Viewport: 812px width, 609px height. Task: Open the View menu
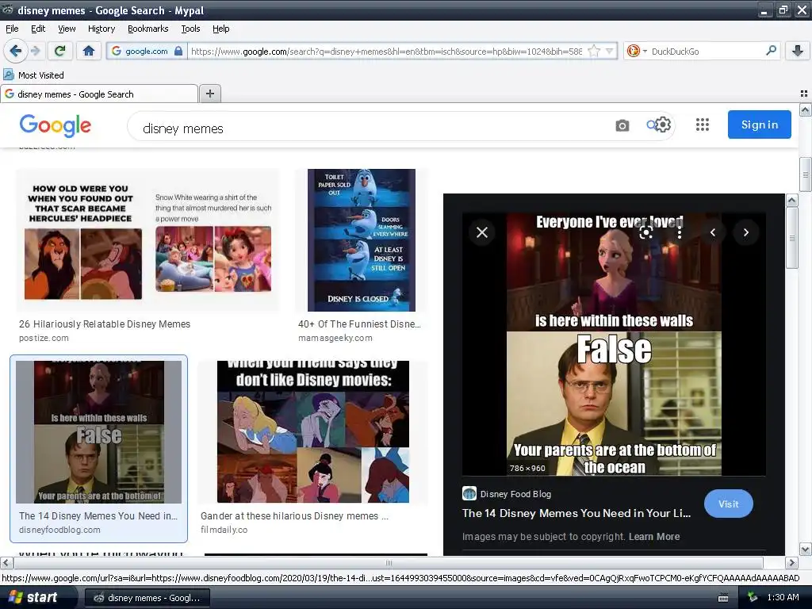tap(67, 29)
